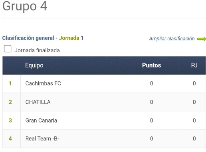Toggle the Jornada finalizada checkbox
The image size is (206, 152).
pyautogui.click(x=8, y=49)
